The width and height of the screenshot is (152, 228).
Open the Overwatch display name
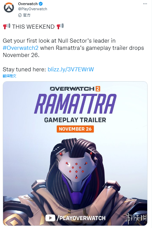(28, 4)
